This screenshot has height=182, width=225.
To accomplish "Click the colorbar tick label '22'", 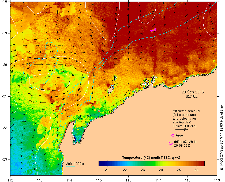I will (125, 170).
